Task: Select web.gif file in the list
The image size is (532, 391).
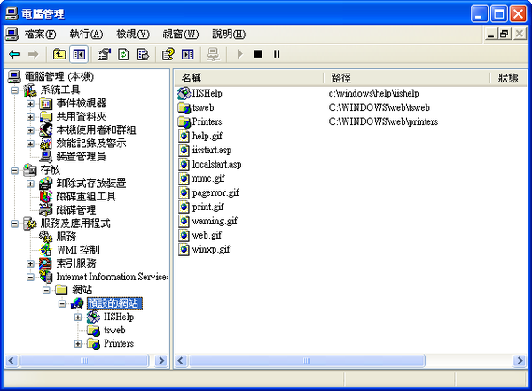Action: point(207,236)
